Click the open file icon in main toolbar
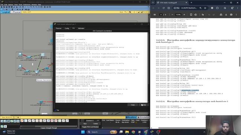This screenshot has width=241, height=135. click(4, 7)
